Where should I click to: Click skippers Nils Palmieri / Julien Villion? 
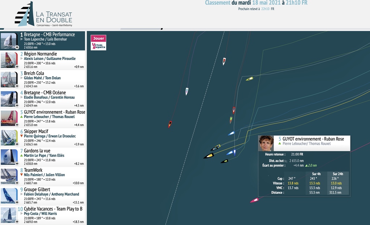pyautogui.click(x=44, y=175)
